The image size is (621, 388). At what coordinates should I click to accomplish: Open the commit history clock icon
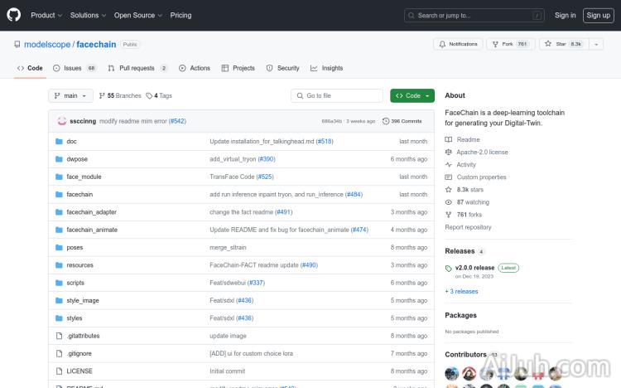click(386, 121)
